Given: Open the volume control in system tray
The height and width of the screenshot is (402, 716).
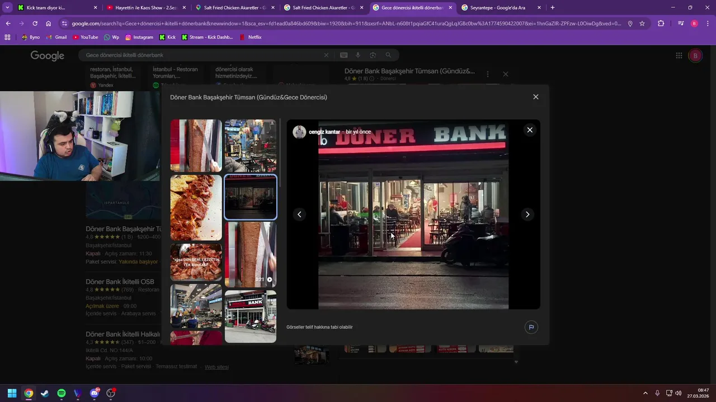Looking at the screenshot, I should tap(679, 393).
